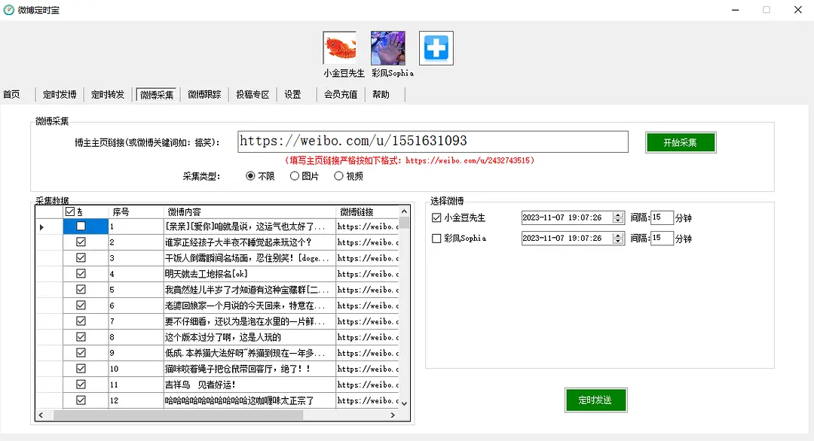The height and width of the screenshot is (441, 814).
Task: Click the cell 吉祥鸟 见者好运!
Action: pos(249,385)
